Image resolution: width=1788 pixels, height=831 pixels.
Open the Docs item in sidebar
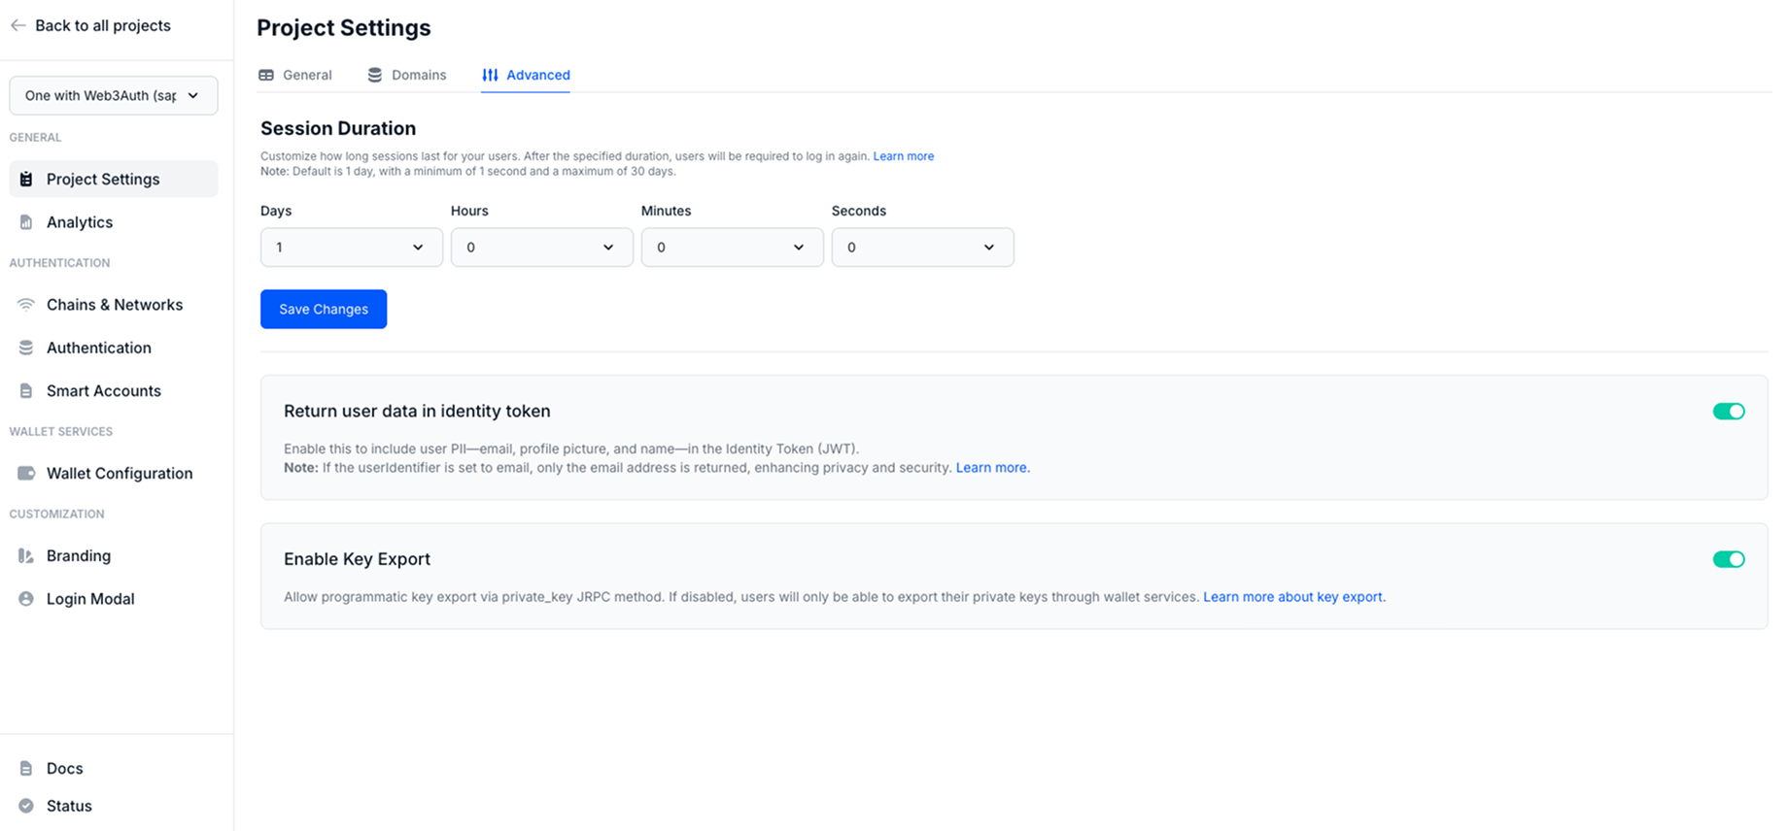pos(64,768)
